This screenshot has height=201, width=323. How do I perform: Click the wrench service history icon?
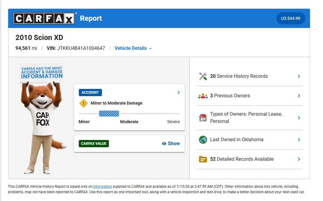click(203, 76)
